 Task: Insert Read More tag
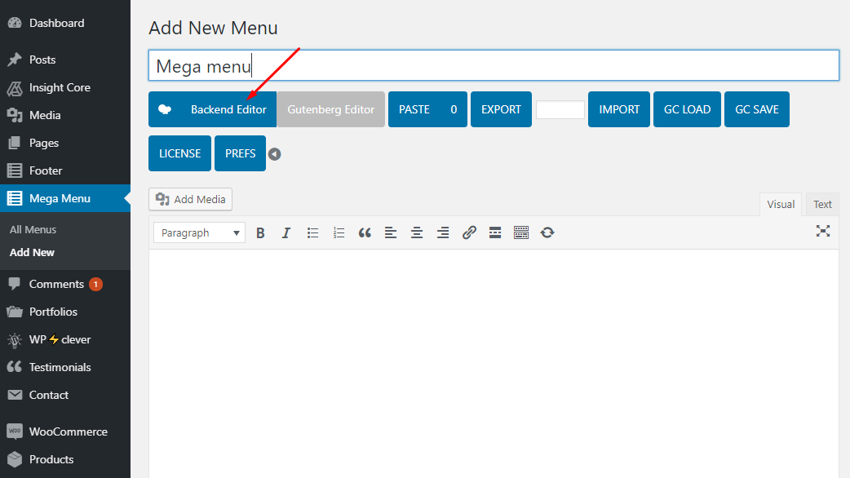click(x=495, y=233)
